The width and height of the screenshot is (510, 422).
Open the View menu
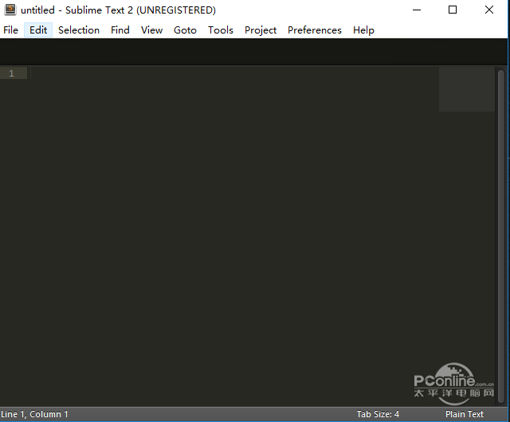[x=151, y=30]
